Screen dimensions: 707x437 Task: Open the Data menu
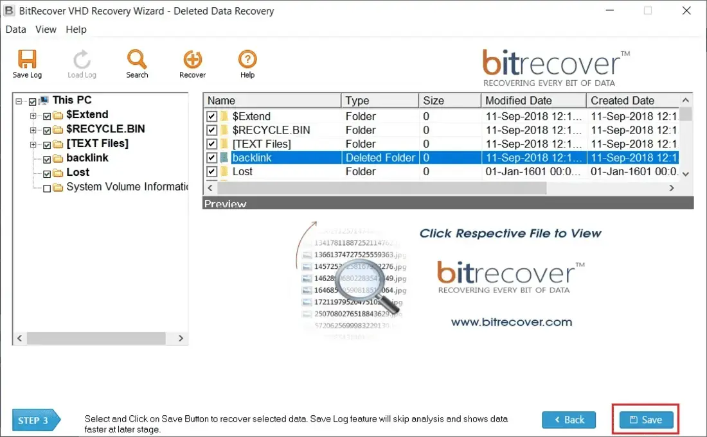[x=16, y=30]
